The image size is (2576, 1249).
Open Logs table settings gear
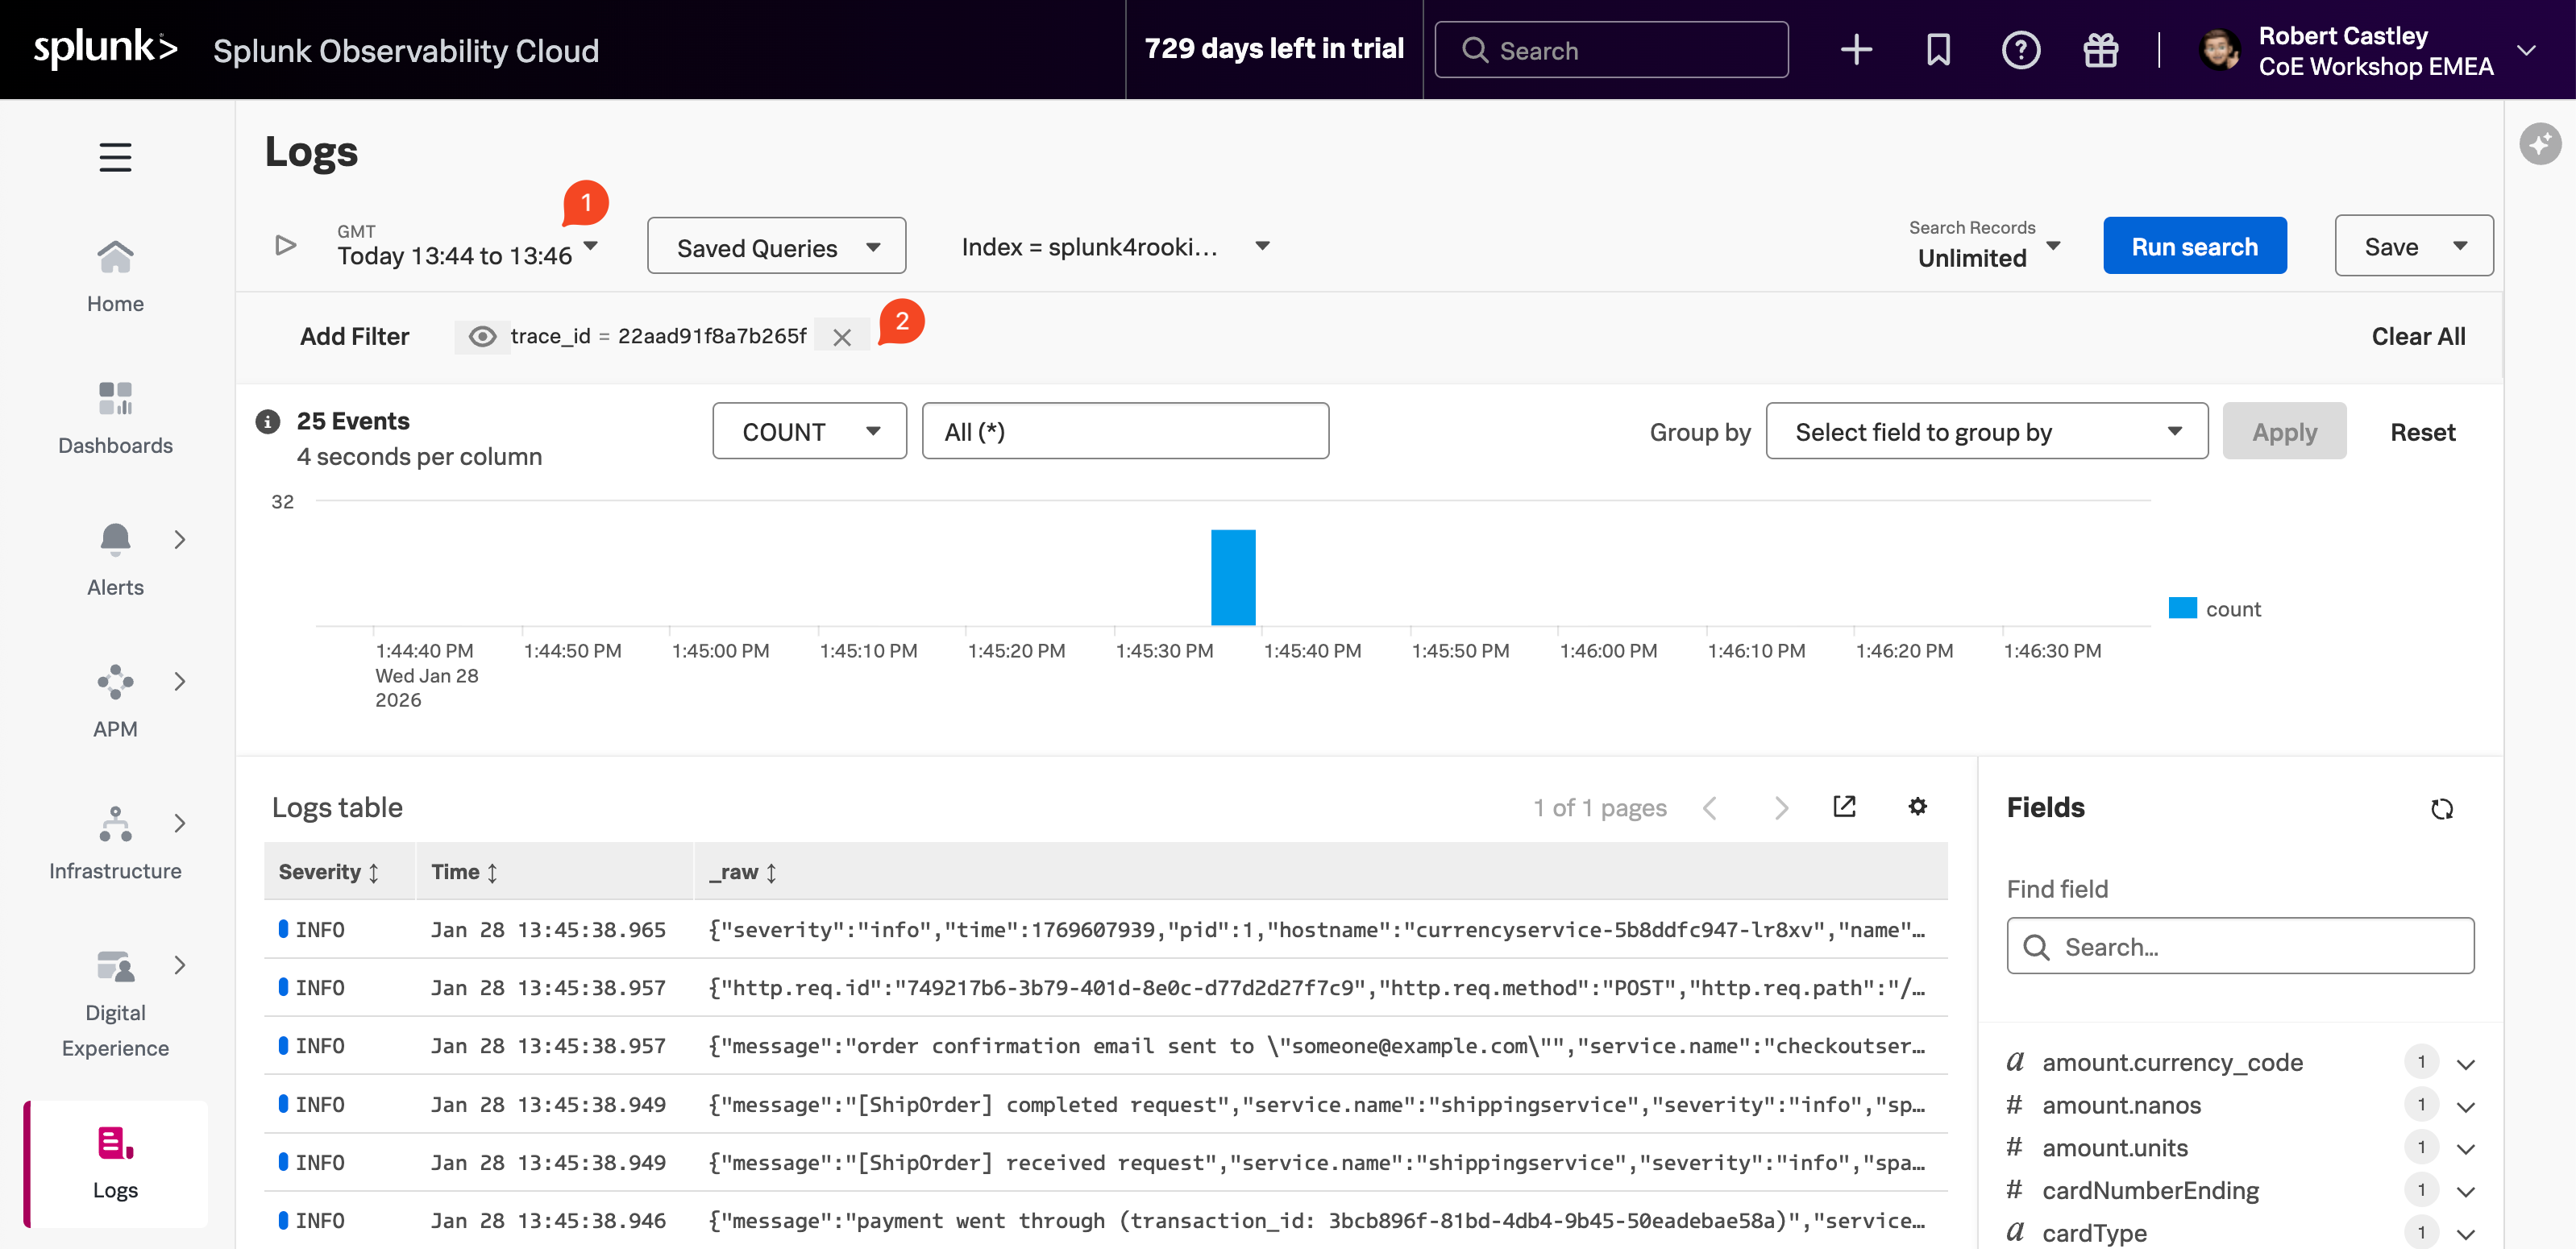[x=1917, y=806]
